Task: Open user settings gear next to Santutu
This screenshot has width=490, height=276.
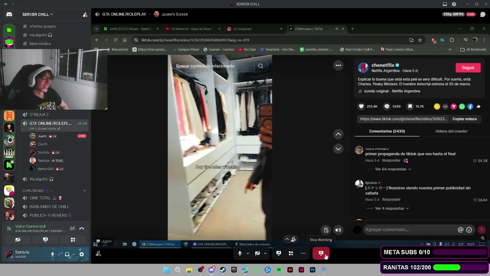Action: 82,254
